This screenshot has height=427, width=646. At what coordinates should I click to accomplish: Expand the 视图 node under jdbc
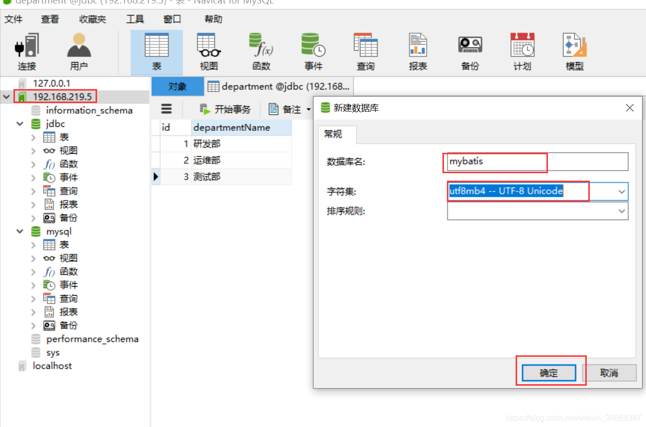(x=33, y=150)
